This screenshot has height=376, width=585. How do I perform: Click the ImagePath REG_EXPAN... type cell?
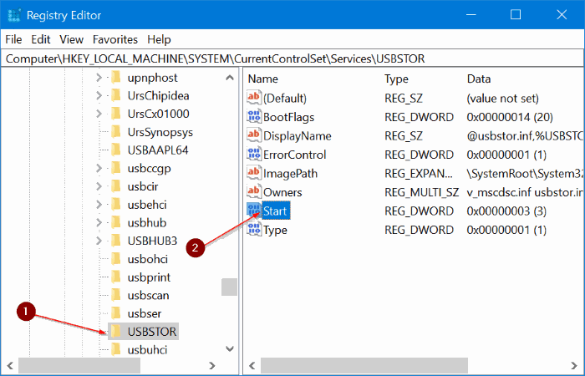pos(419,173)
